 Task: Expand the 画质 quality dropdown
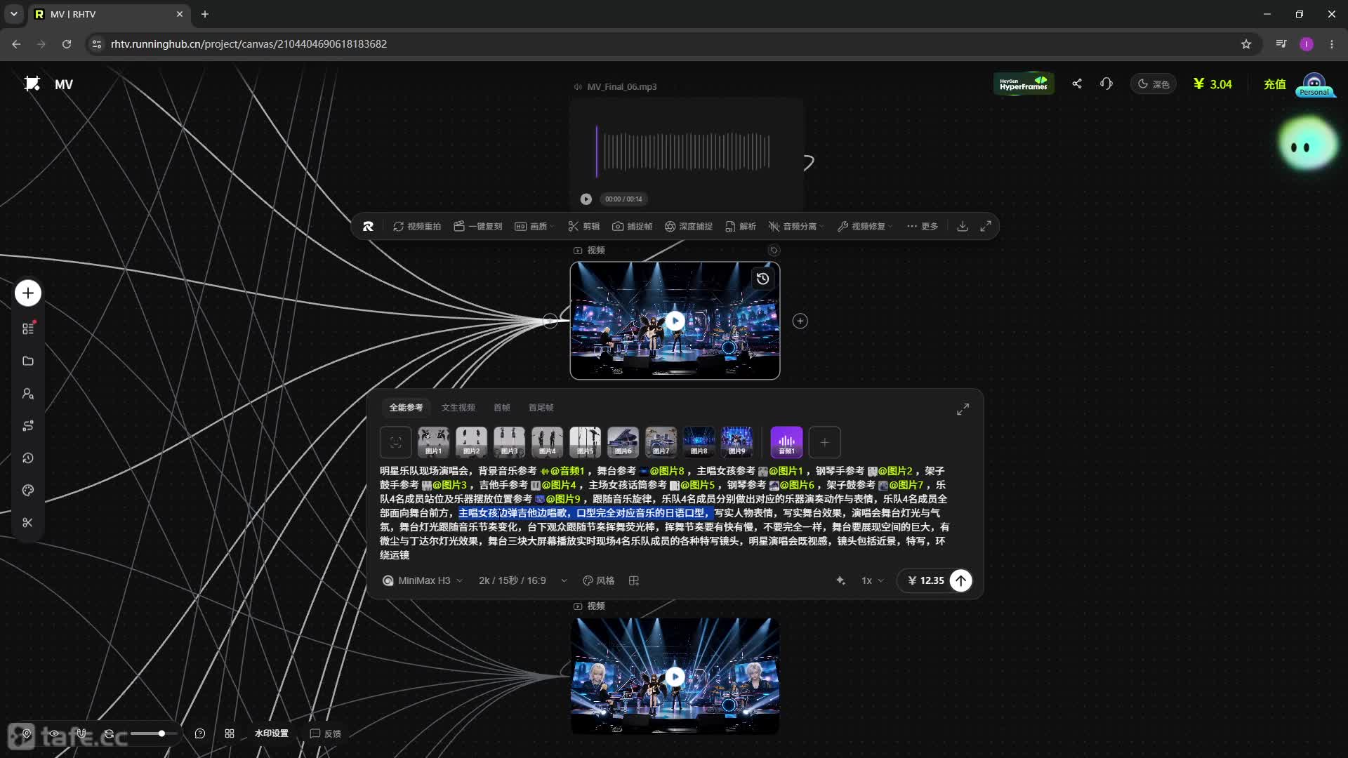coord(534,226)
